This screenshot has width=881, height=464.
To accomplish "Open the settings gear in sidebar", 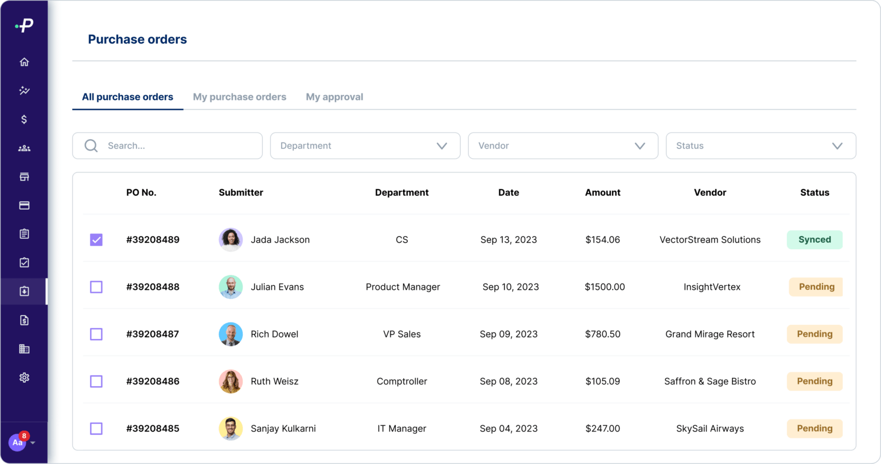I will point(24,378).
